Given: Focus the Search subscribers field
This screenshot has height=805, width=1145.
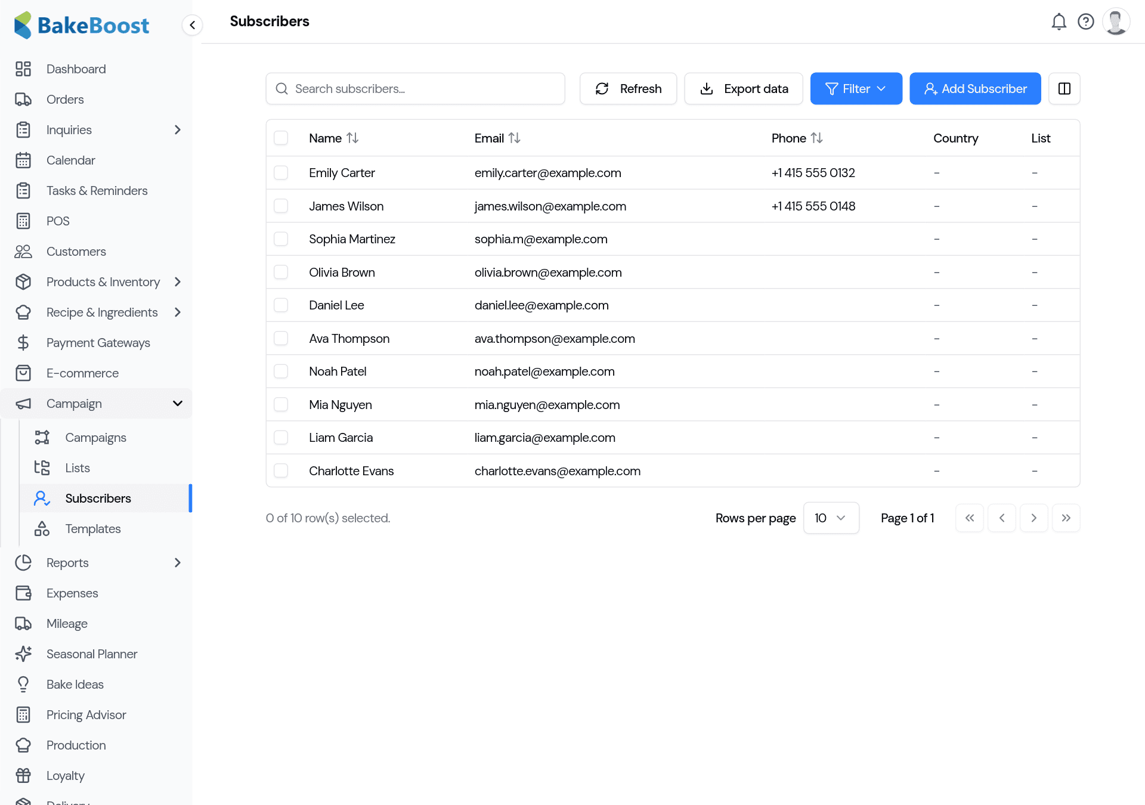Looking at the screenshot, I should click(x=415, y=89).
